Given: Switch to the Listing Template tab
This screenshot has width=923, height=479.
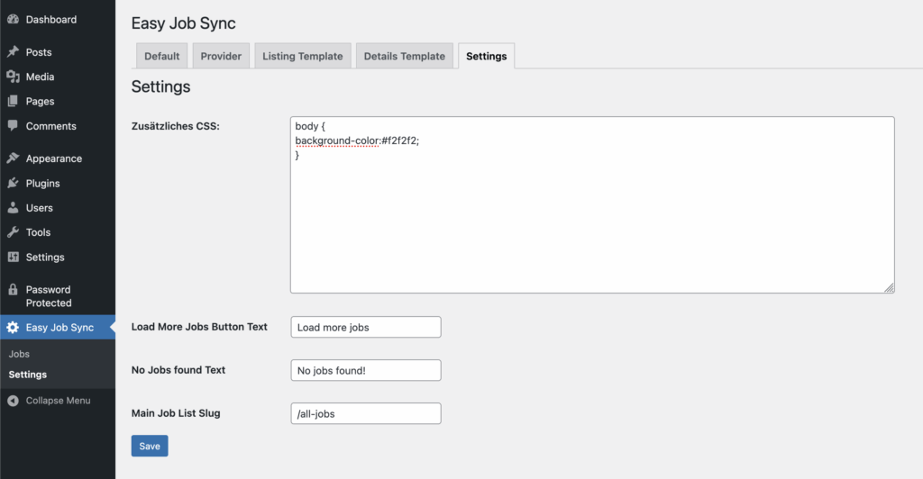Looking at the screenshot, I should [303, 56].
